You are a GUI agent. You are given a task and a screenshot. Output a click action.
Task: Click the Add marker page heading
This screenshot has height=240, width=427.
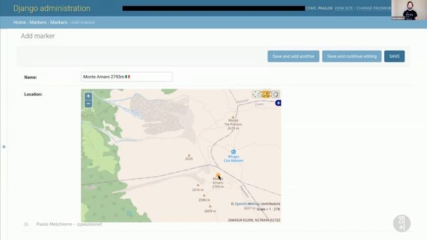38,36
